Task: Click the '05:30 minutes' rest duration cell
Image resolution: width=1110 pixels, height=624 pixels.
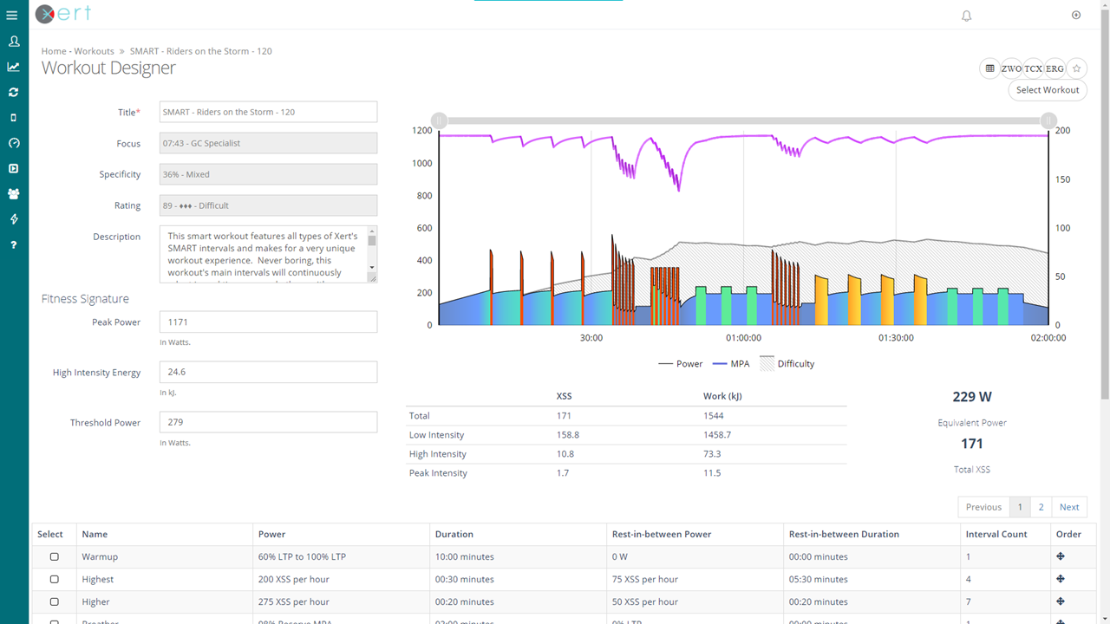Action: tap(872, 579)
